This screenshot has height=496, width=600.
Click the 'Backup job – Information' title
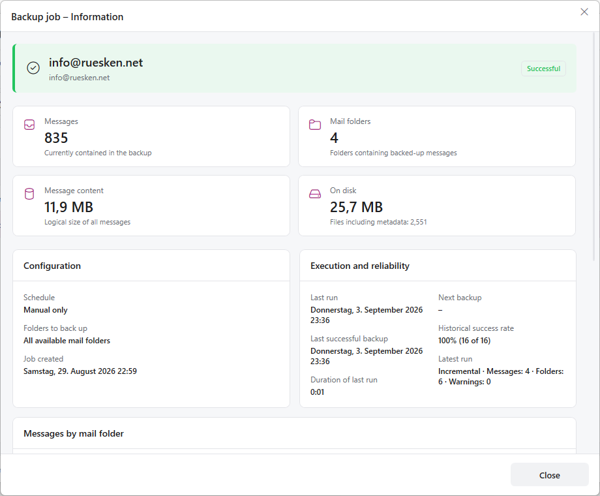(x=67, y=17)
